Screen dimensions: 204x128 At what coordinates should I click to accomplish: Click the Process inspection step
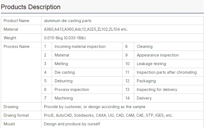(x=72, y=90)
